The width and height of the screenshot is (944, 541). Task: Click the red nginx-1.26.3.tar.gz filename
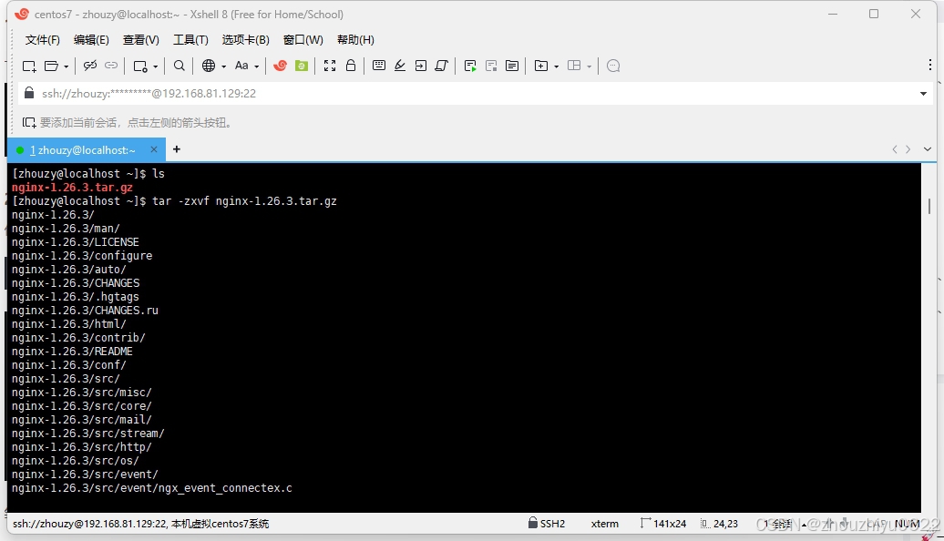coord(72,187)
